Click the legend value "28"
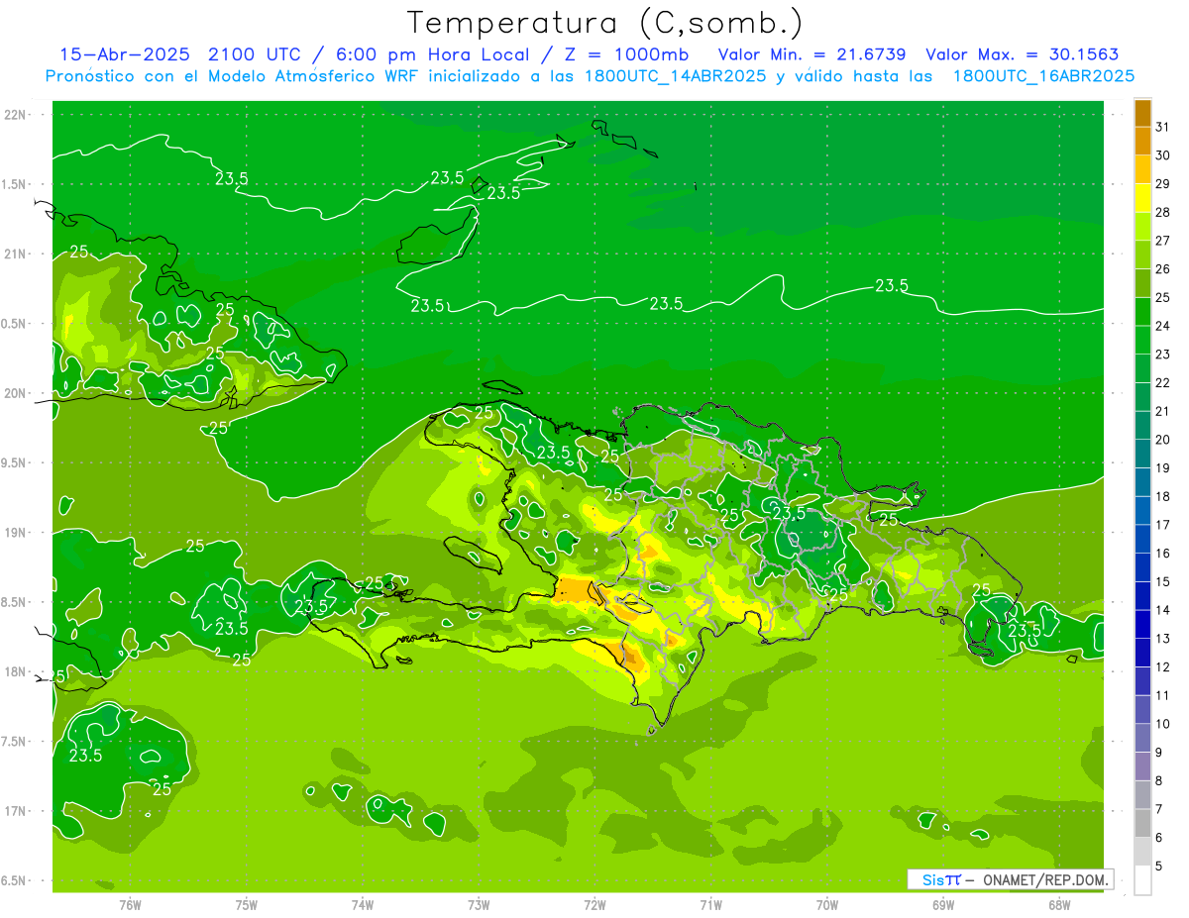The image size is (1189, 918). pos(1162,212)
